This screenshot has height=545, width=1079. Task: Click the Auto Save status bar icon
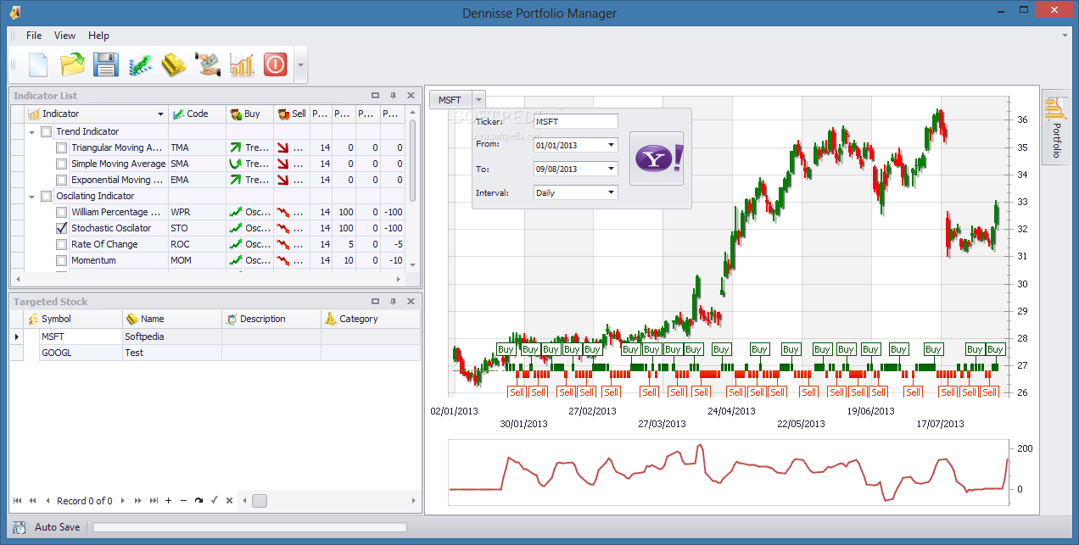[x=20, y=527]
